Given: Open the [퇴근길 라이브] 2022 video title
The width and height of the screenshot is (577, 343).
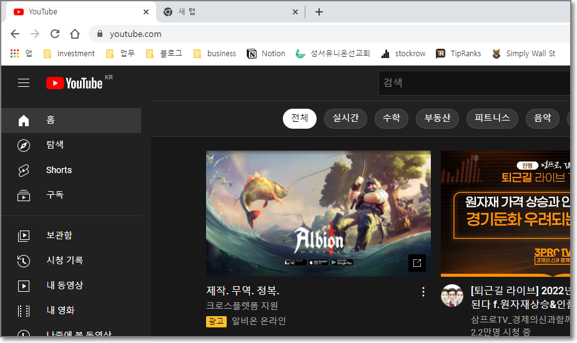Looking at the screenshot, I should (x=520, y=297).
